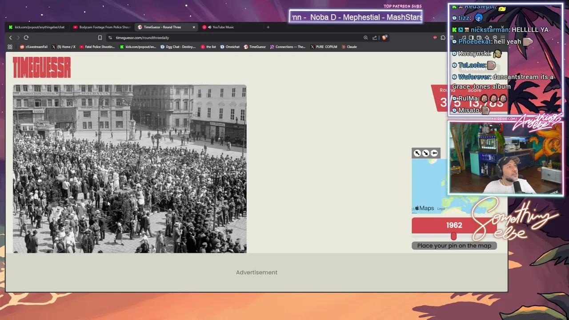Click the historical crowd photograph
Image resolution: width=569 pixels, height=320 pixels.
130,169
